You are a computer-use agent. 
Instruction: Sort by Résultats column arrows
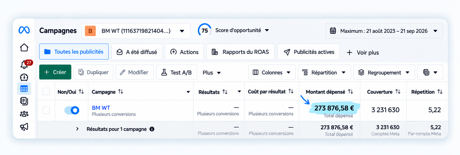pos(225,92)
